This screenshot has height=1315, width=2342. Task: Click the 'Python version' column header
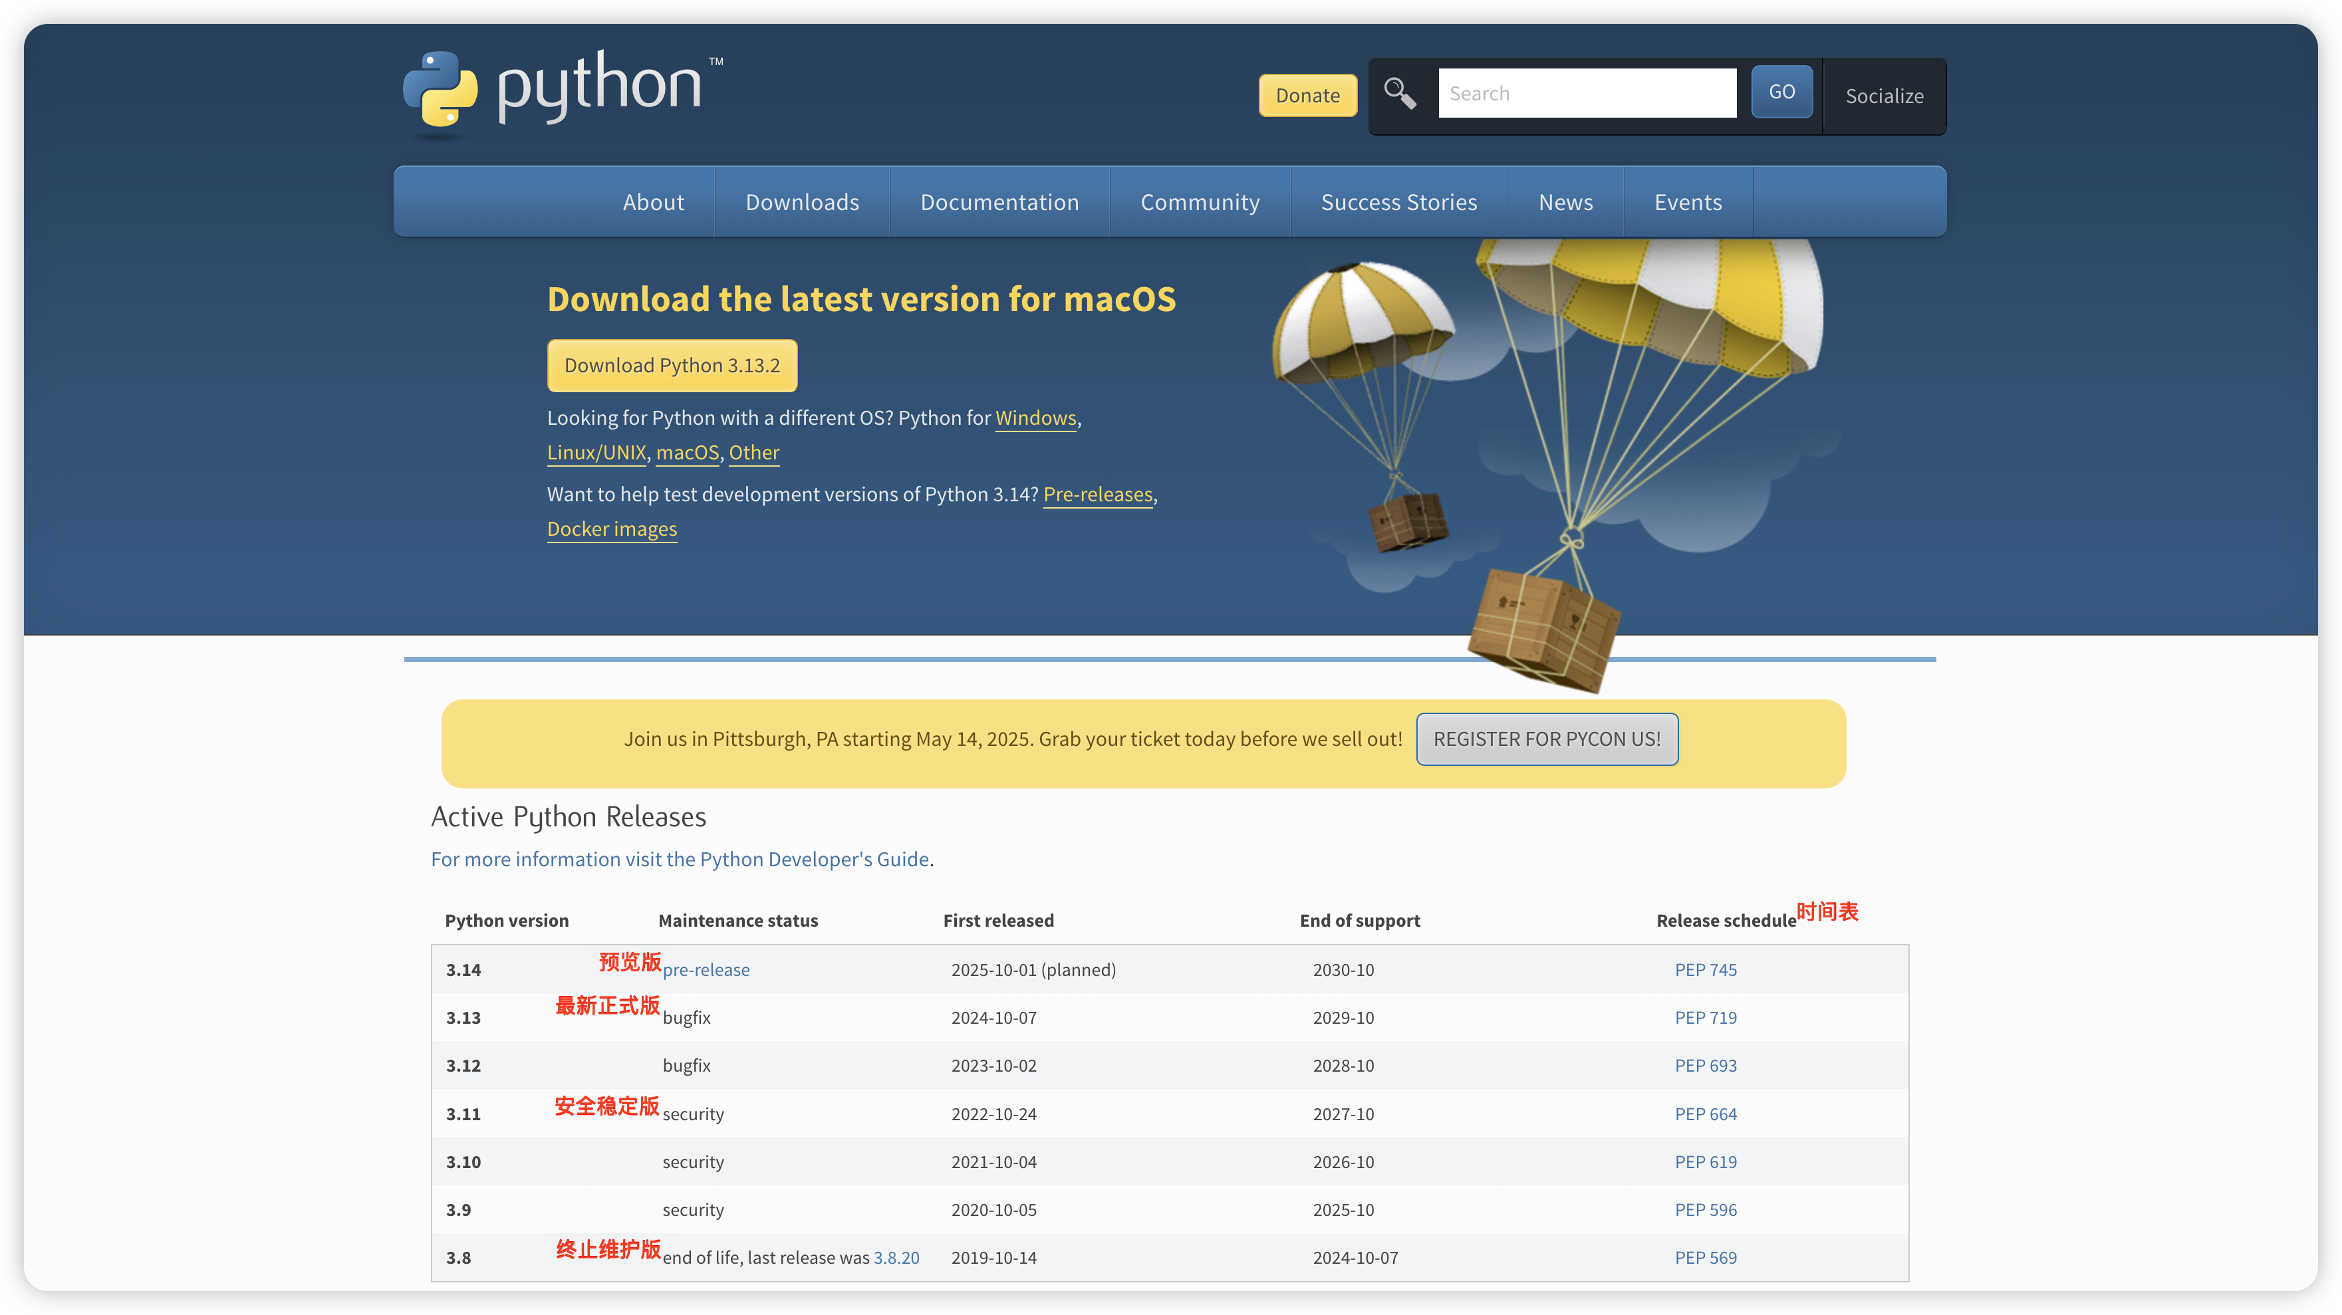[507, 921]
